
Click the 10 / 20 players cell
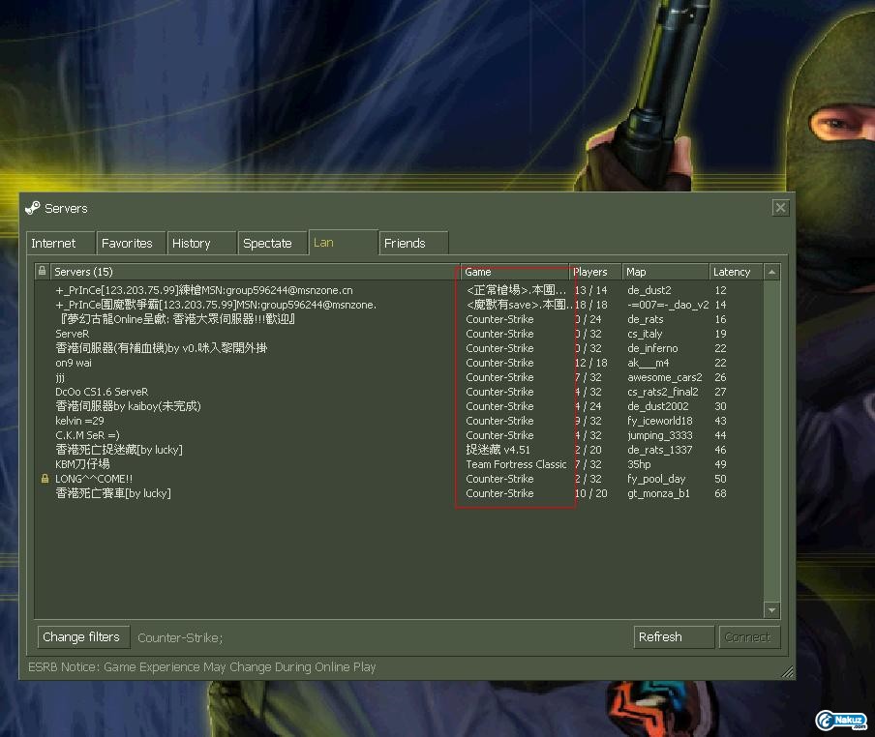(x=591, y=493)
